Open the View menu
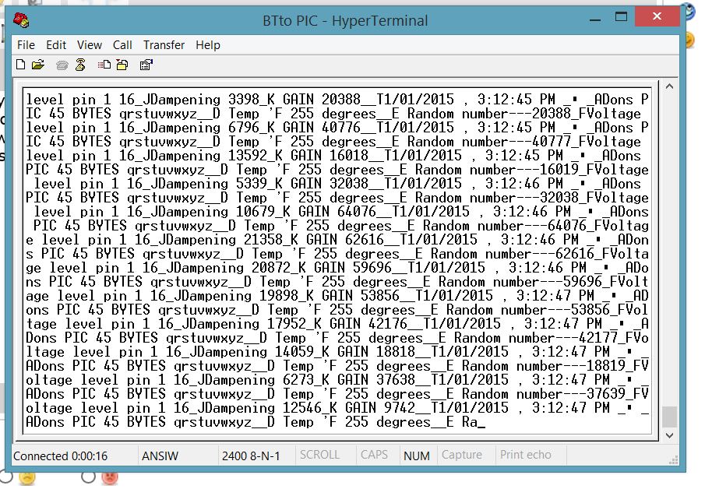This screenshot has height=489, width=705. click(x=89, y=45)
